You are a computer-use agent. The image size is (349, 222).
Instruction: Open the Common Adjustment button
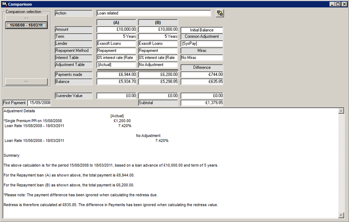[x=202, y=37]
